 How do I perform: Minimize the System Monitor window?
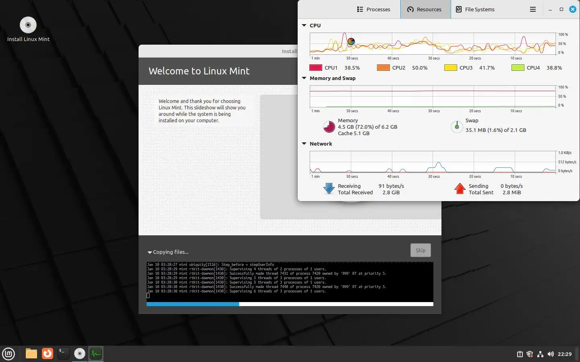[550, 9]
